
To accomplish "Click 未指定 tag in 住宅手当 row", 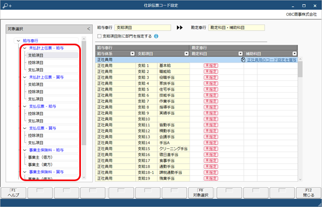I will pyautogui.click(x=211, y=89).
